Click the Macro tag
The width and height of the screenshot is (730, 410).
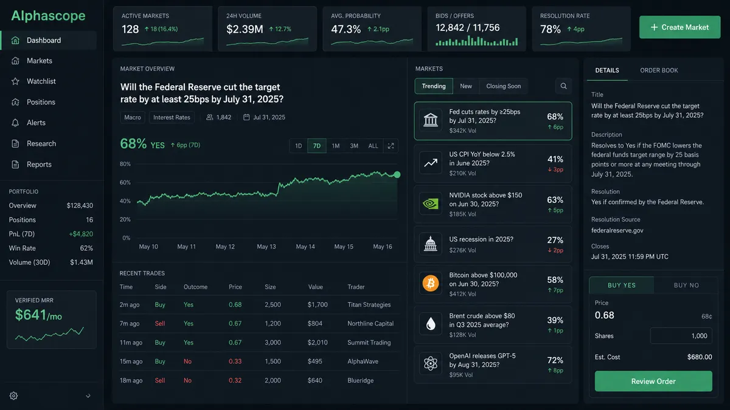[133, 117]
